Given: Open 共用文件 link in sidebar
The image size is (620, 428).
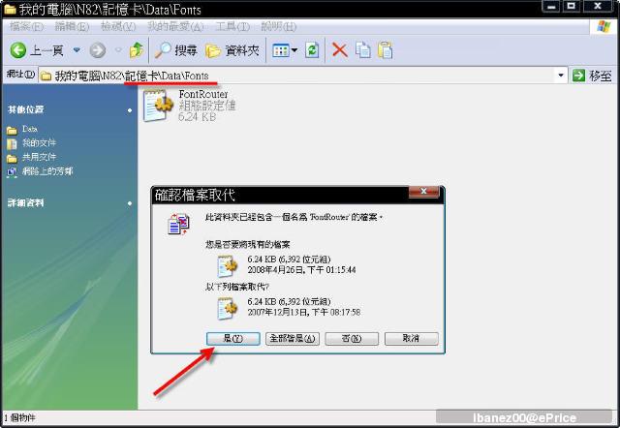Looking at the screenshot, I should coord(39,157).
